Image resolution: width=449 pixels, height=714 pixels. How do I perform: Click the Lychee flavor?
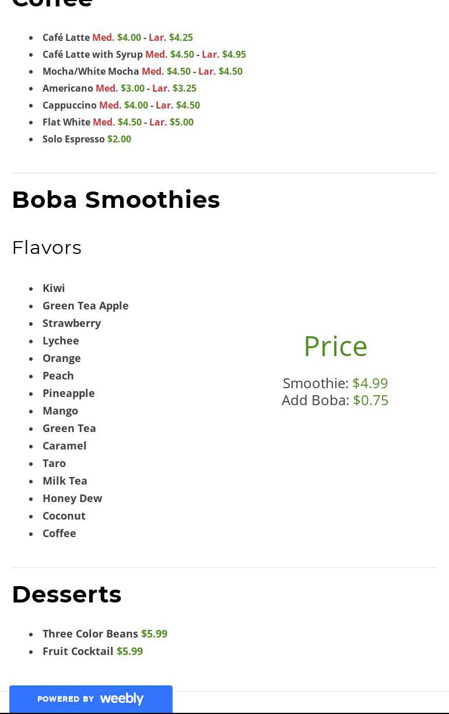point(61,340)
